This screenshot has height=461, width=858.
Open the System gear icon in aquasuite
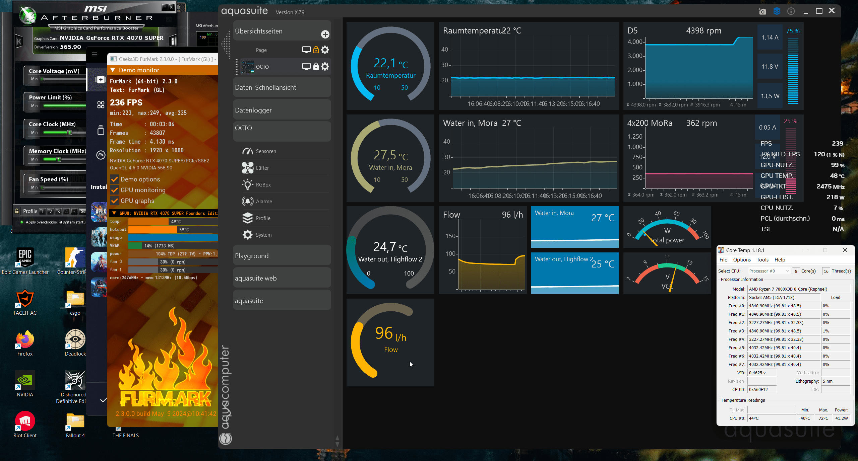coord(247,235)
